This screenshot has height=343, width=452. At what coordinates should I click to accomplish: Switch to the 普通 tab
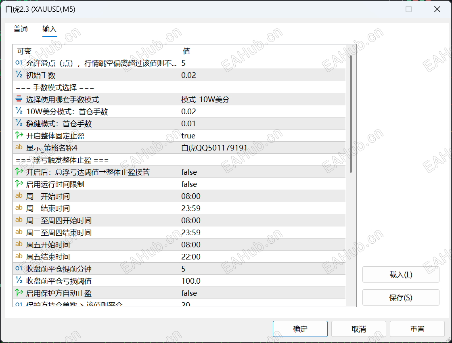point(21,29)
